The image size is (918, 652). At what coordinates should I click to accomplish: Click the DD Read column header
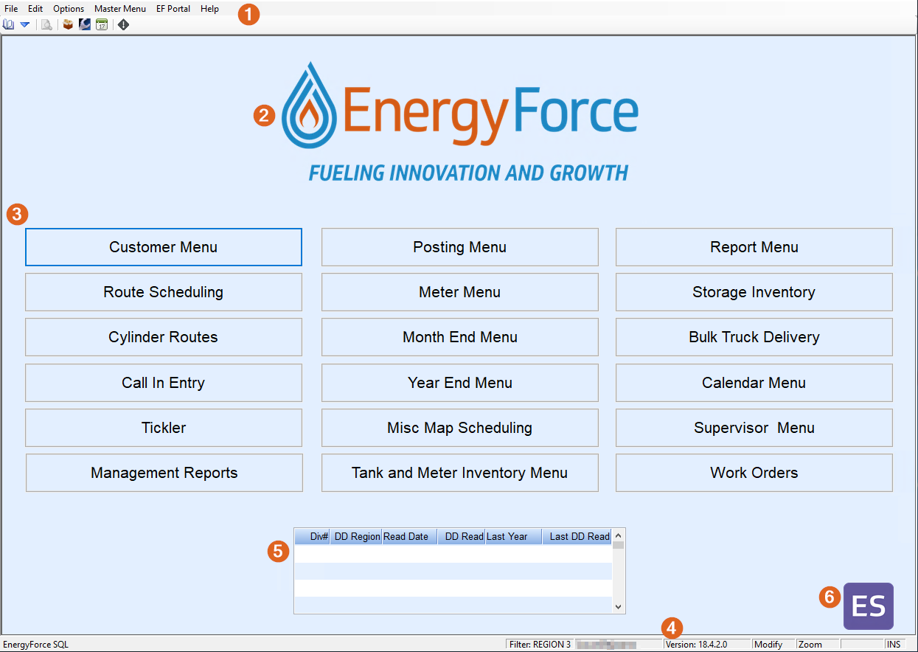tap(461, 537)
